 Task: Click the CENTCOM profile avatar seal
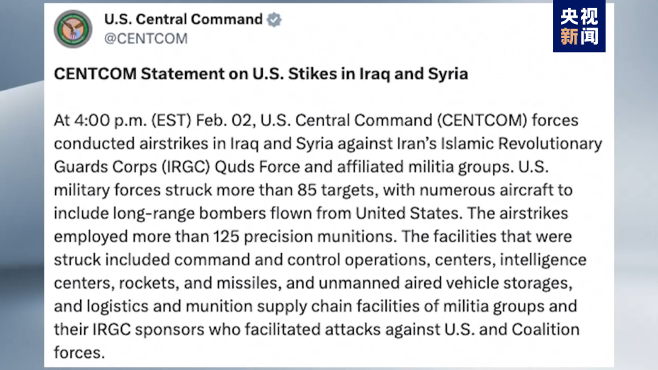point(72,28)
